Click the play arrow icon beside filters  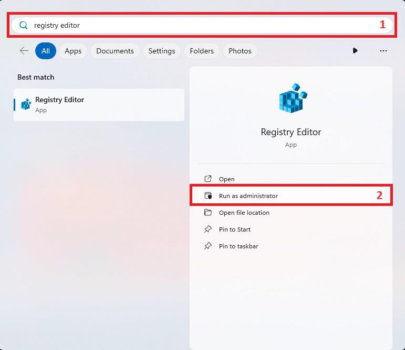(355, 51)
